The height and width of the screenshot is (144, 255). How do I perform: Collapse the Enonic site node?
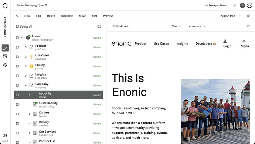22,38
